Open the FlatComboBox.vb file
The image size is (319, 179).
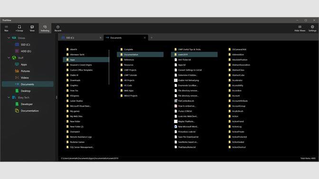194,101
